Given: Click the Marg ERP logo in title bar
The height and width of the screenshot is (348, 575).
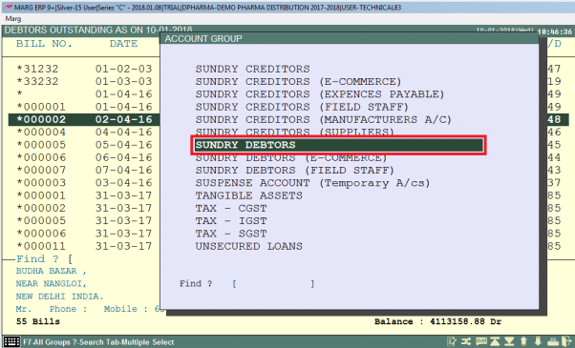Looking at the screenshot, I should 8,7.
